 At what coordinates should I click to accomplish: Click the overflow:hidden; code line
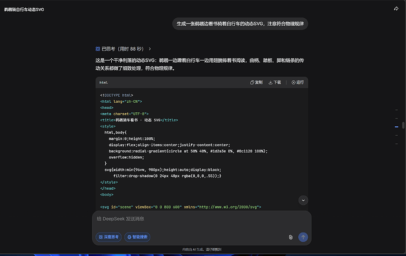[127, 157]
